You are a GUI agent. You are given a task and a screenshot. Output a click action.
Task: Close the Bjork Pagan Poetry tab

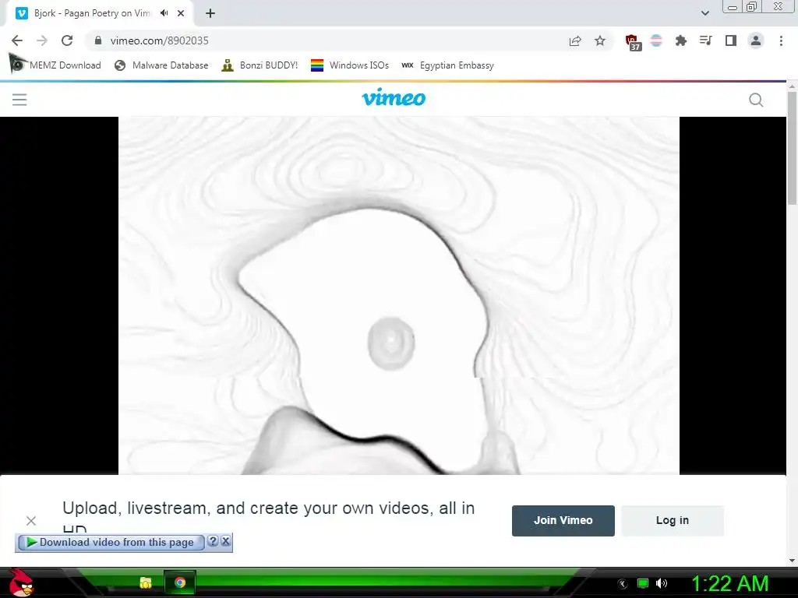point(181,14)
